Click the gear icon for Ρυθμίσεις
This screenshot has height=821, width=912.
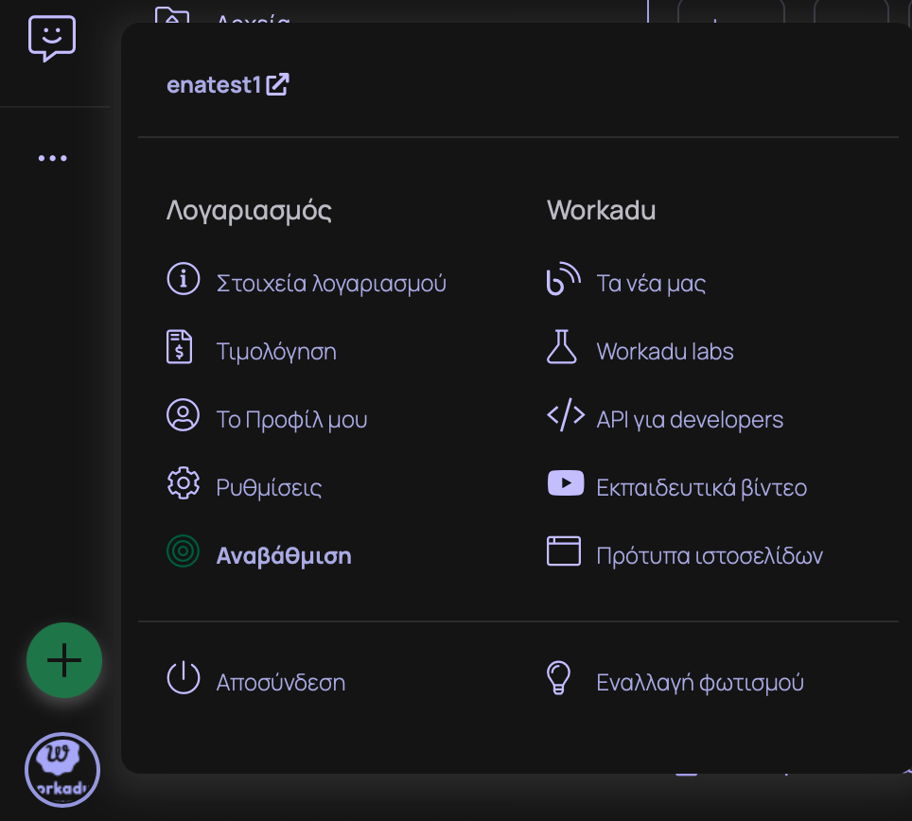coord(183,484)
